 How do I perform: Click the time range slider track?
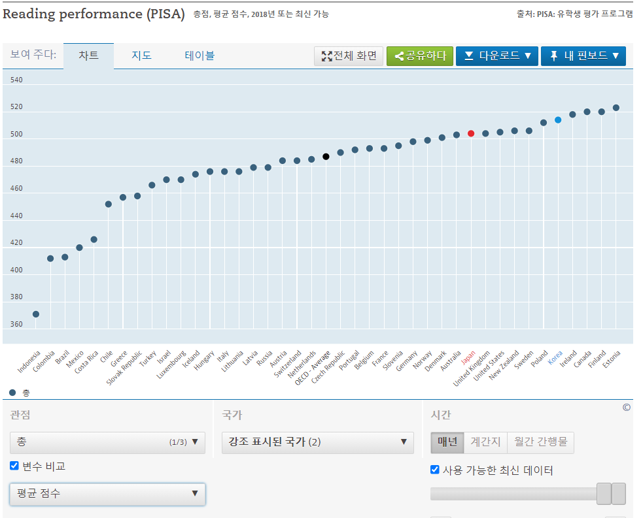click(513, 494)
